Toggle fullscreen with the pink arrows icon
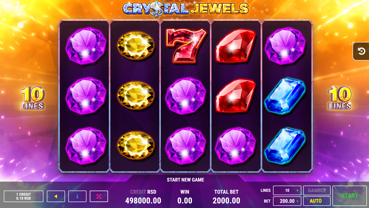Viewport: 369px width, 208px height. point(99,196)
